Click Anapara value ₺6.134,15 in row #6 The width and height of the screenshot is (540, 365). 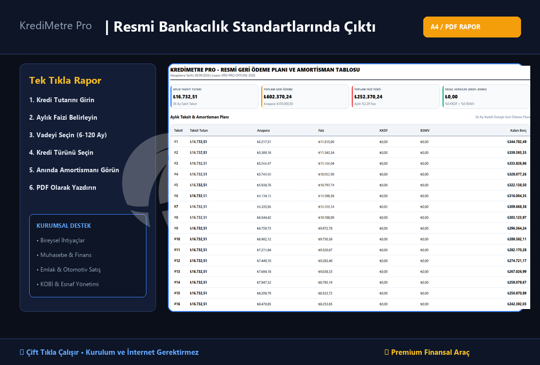coord(264,196)
